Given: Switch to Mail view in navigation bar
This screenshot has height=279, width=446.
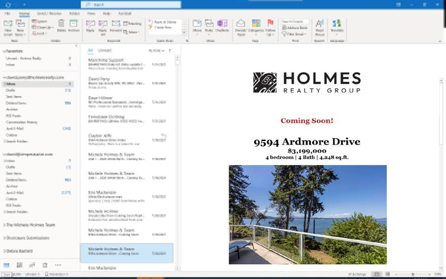Looking at the screenshot, I should [x=7, y=265].
